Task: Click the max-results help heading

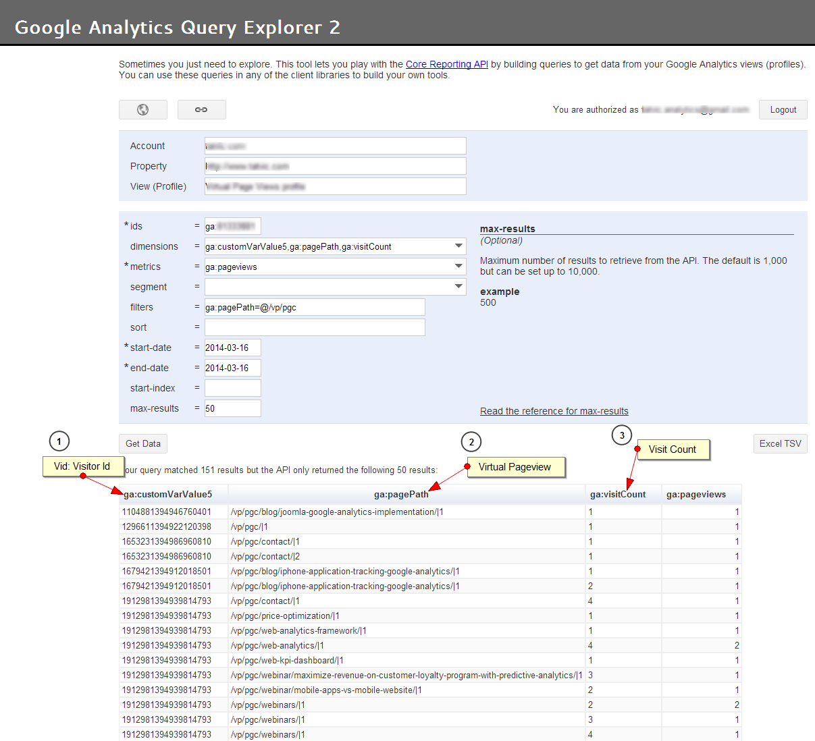Action: [508, 229]
